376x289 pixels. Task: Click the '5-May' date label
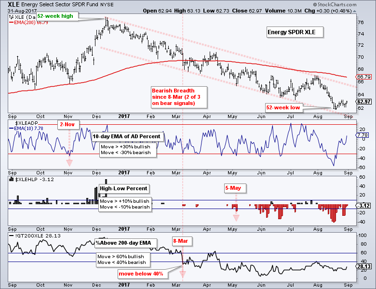(x=234, y=188)
